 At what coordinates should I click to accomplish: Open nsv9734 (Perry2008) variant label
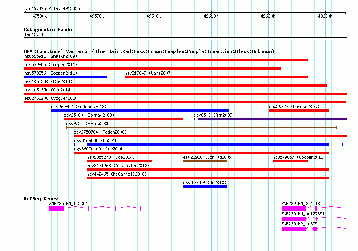89,123
